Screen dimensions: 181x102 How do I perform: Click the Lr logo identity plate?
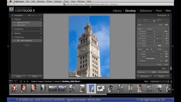[x=11, y=10]
